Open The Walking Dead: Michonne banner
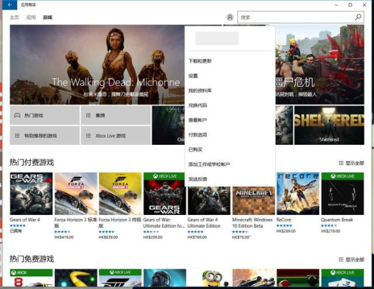The width and height of the screenshot is (374, 289). (97, 65)
